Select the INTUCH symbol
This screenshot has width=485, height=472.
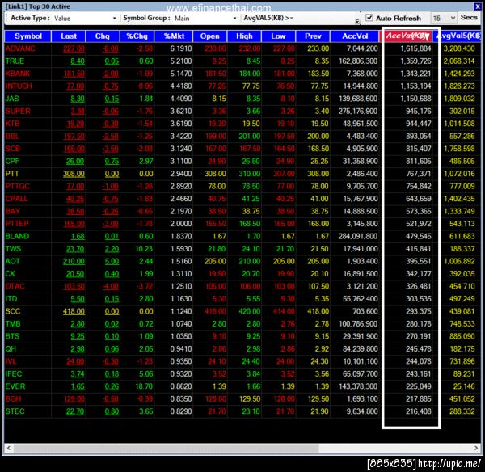19,86
